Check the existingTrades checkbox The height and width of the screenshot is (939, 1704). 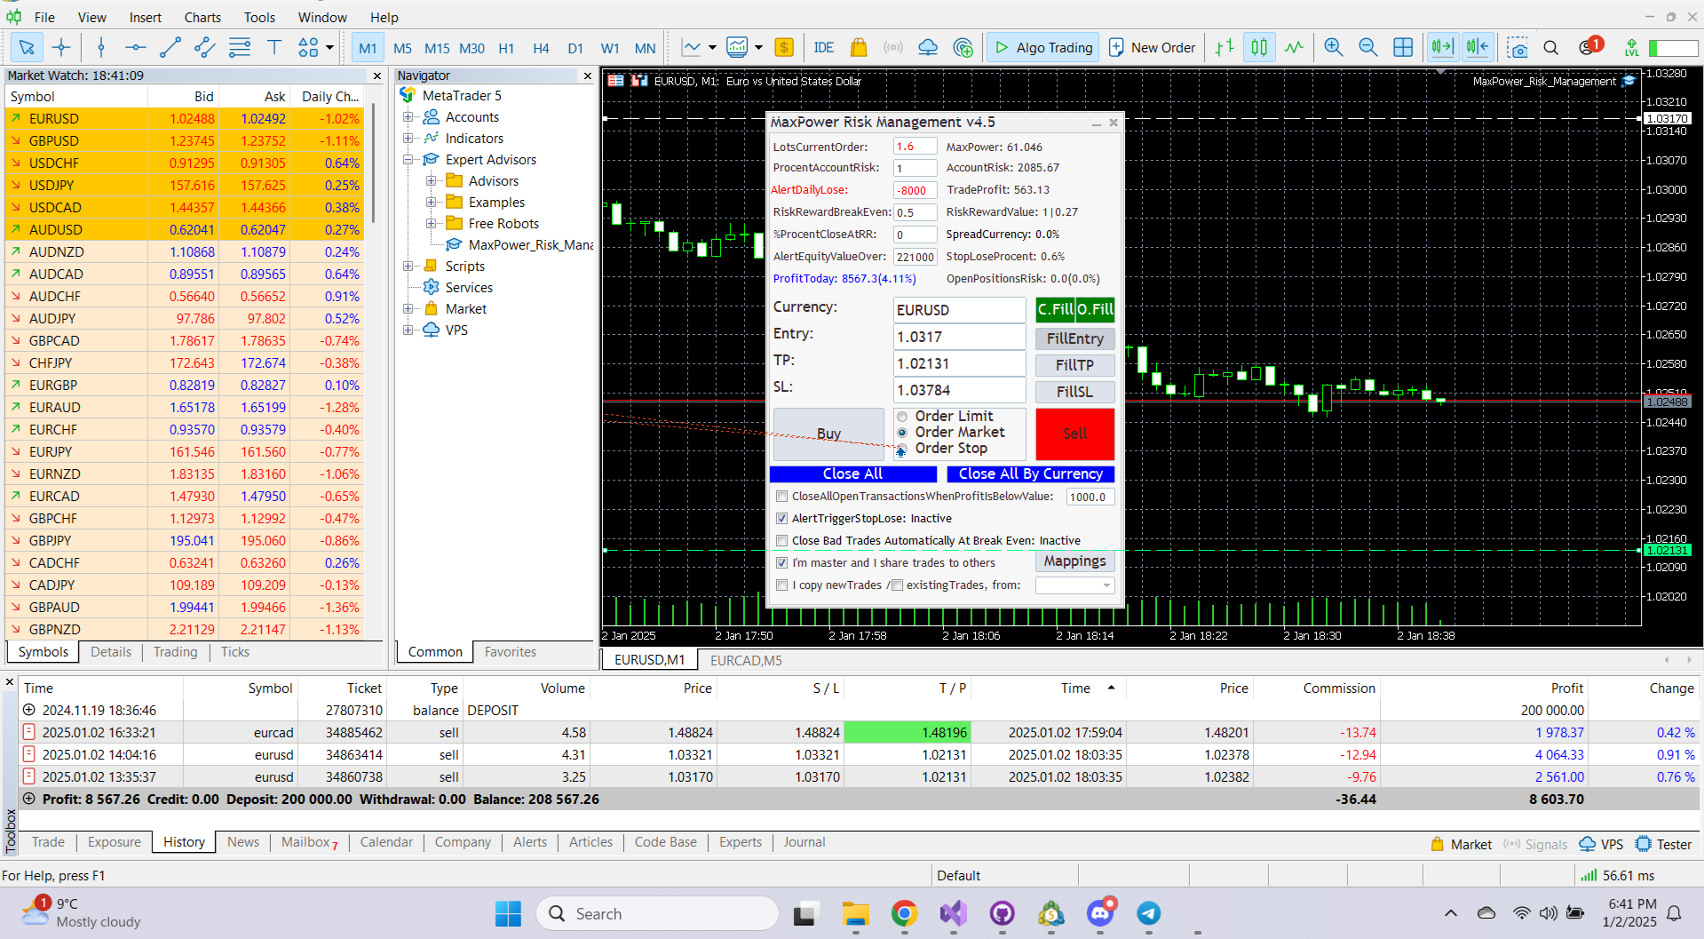coord(898,585)
